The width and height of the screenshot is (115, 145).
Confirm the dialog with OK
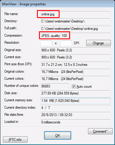pyautogui.click(x=58, y=136)
